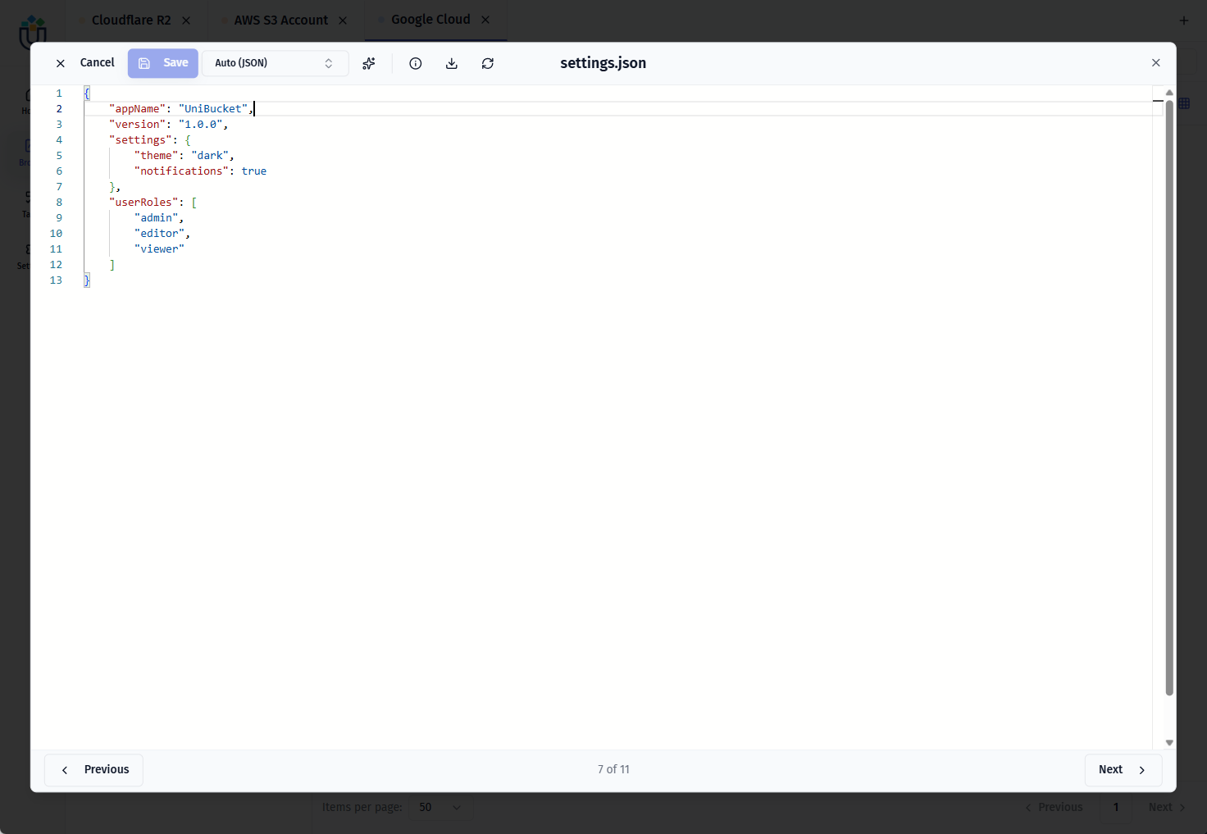Viewport: 1207px width, 834px height.
Task: Change the items per page dropdown
Action: [440, 807]
